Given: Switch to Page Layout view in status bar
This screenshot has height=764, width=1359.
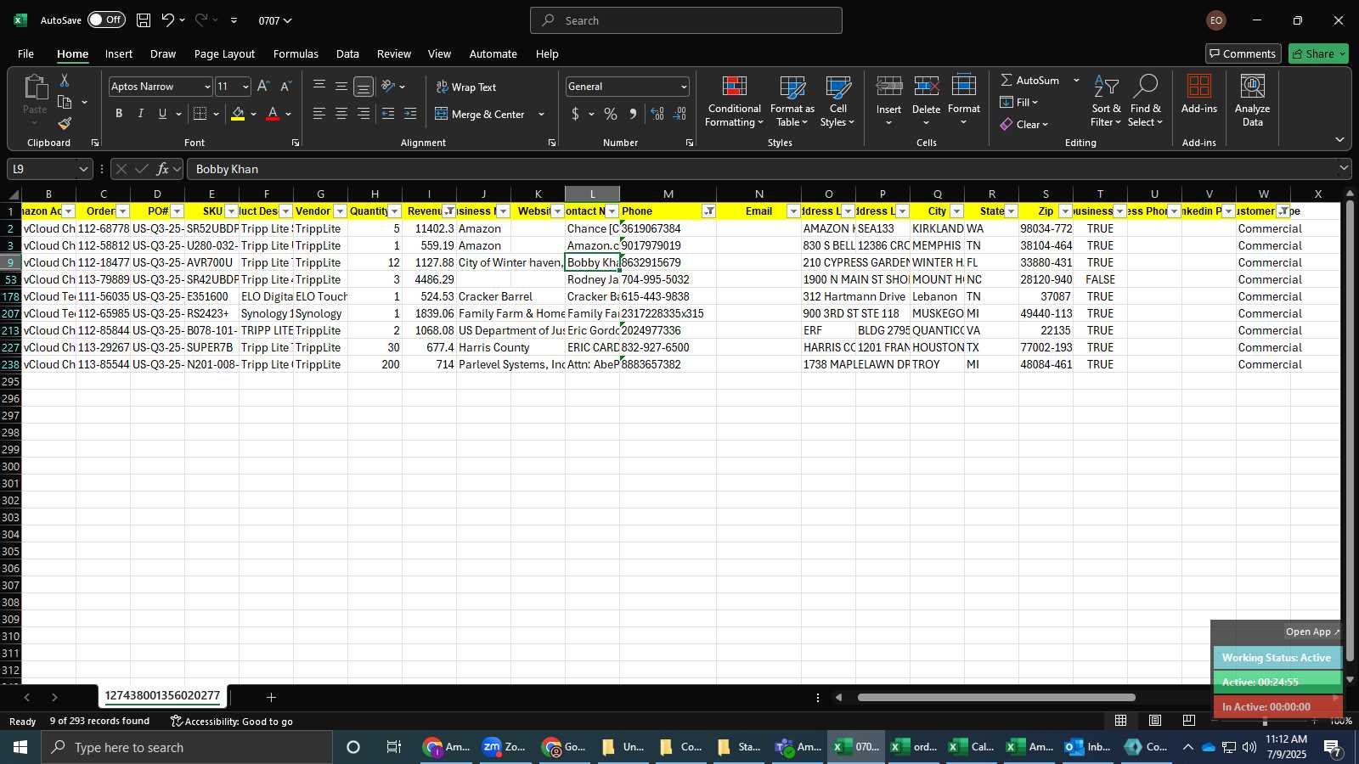Looking at the screenshot, I should 1154,721.
